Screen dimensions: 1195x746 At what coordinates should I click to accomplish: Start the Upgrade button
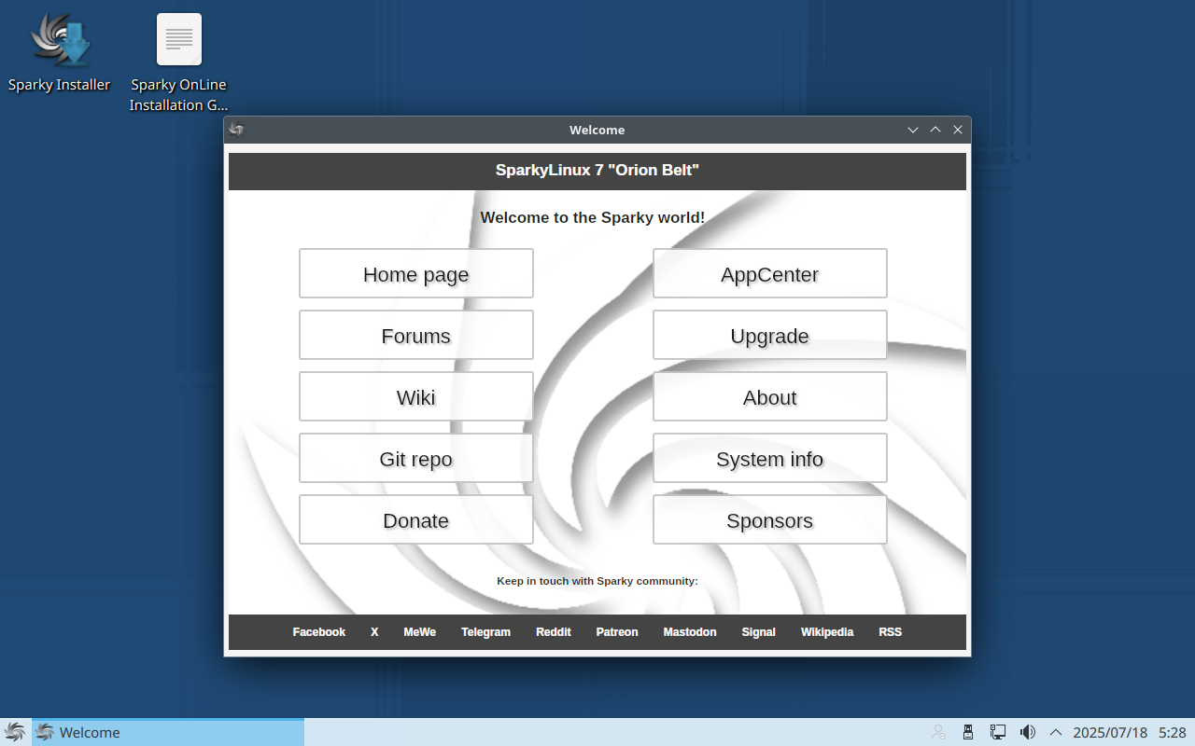pyautogui.click(x=770, y=335)
